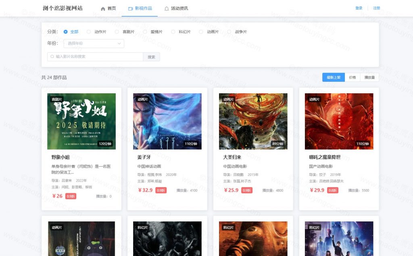Click 播放量: 5500 on 哪吒之魔童降世 card
This screenshot has height=256, width=413.
coord(359,190)
